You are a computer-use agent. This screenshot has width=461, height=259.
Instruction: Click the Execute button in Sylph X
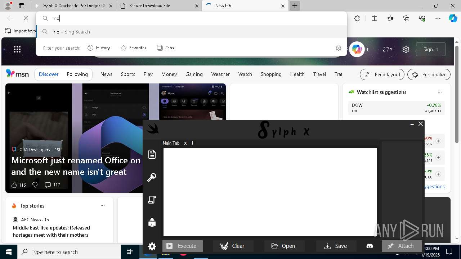(x=183, y=246)
